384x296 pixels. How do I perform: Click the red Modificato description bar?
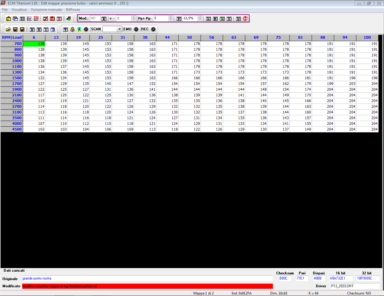tap(147, 286)
